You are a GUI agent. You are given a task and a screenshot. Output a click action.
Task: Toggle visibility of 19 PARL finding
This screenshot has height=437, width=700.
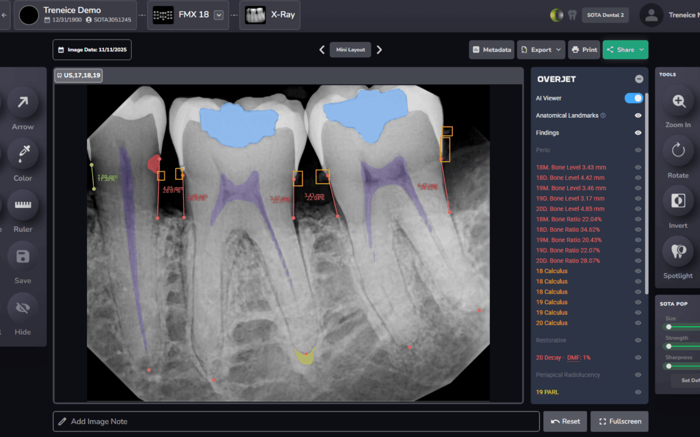pos(638,392)
